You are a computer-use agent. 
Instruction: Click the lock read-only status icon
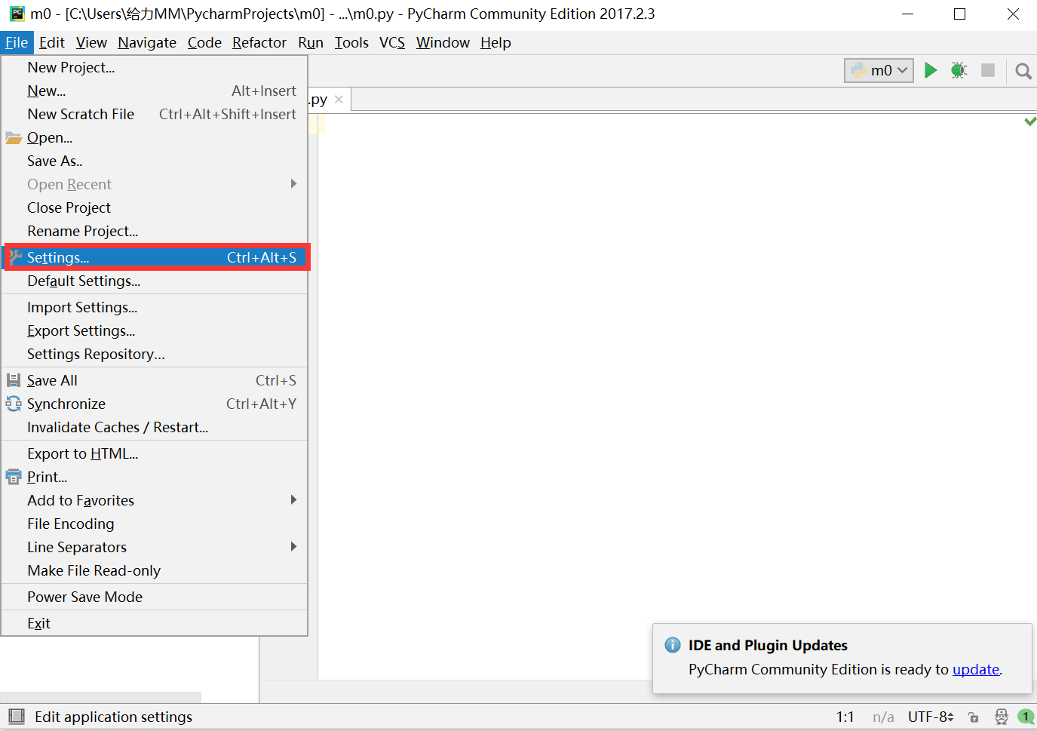tap(974, 717)
